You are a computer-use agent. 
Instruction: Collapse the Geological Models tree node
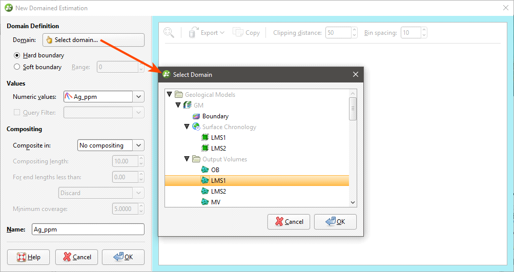coord(170,94)
